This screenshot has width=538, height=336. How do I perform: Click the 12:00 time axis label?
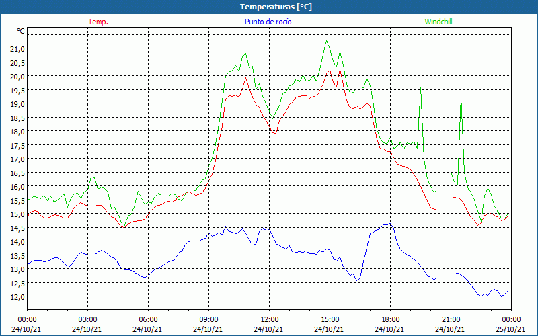coord(269,320)
